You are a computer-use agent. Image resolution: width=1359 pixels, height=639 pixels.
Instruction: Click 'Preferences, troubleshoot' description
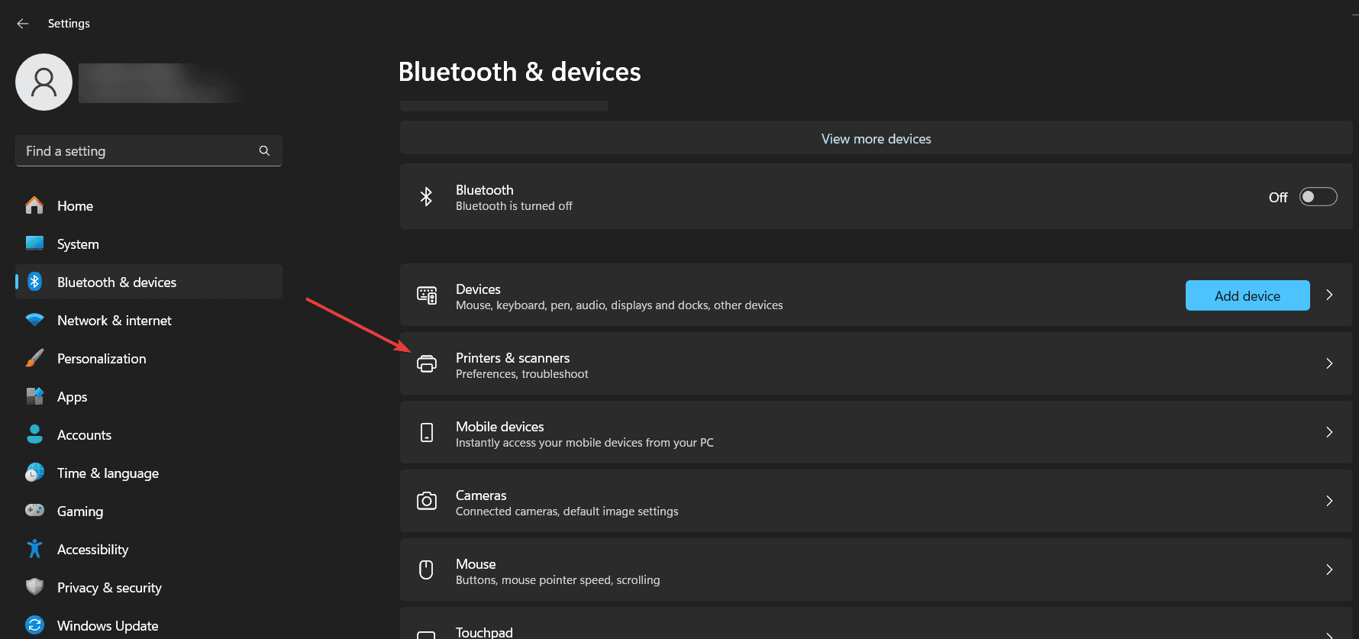(521, 374)
